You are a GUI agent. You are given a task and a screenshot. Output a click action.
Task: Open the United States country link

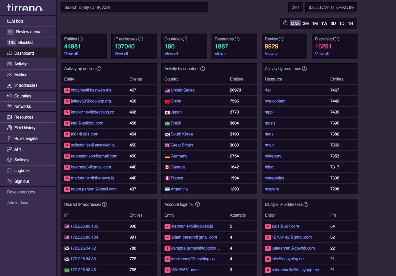click(183, 90)
